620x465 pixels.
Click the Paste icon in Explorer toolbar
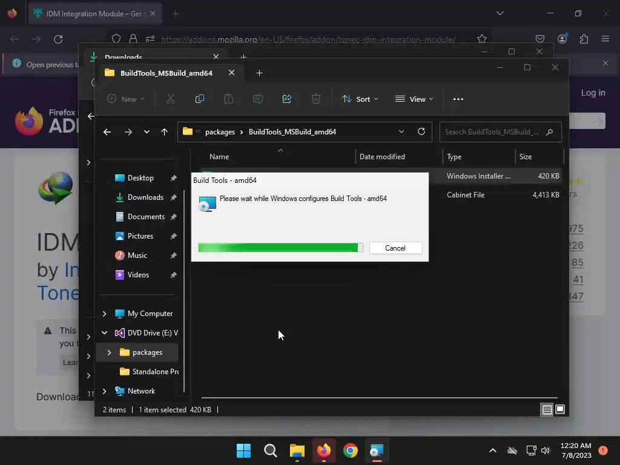coord(228,99)
